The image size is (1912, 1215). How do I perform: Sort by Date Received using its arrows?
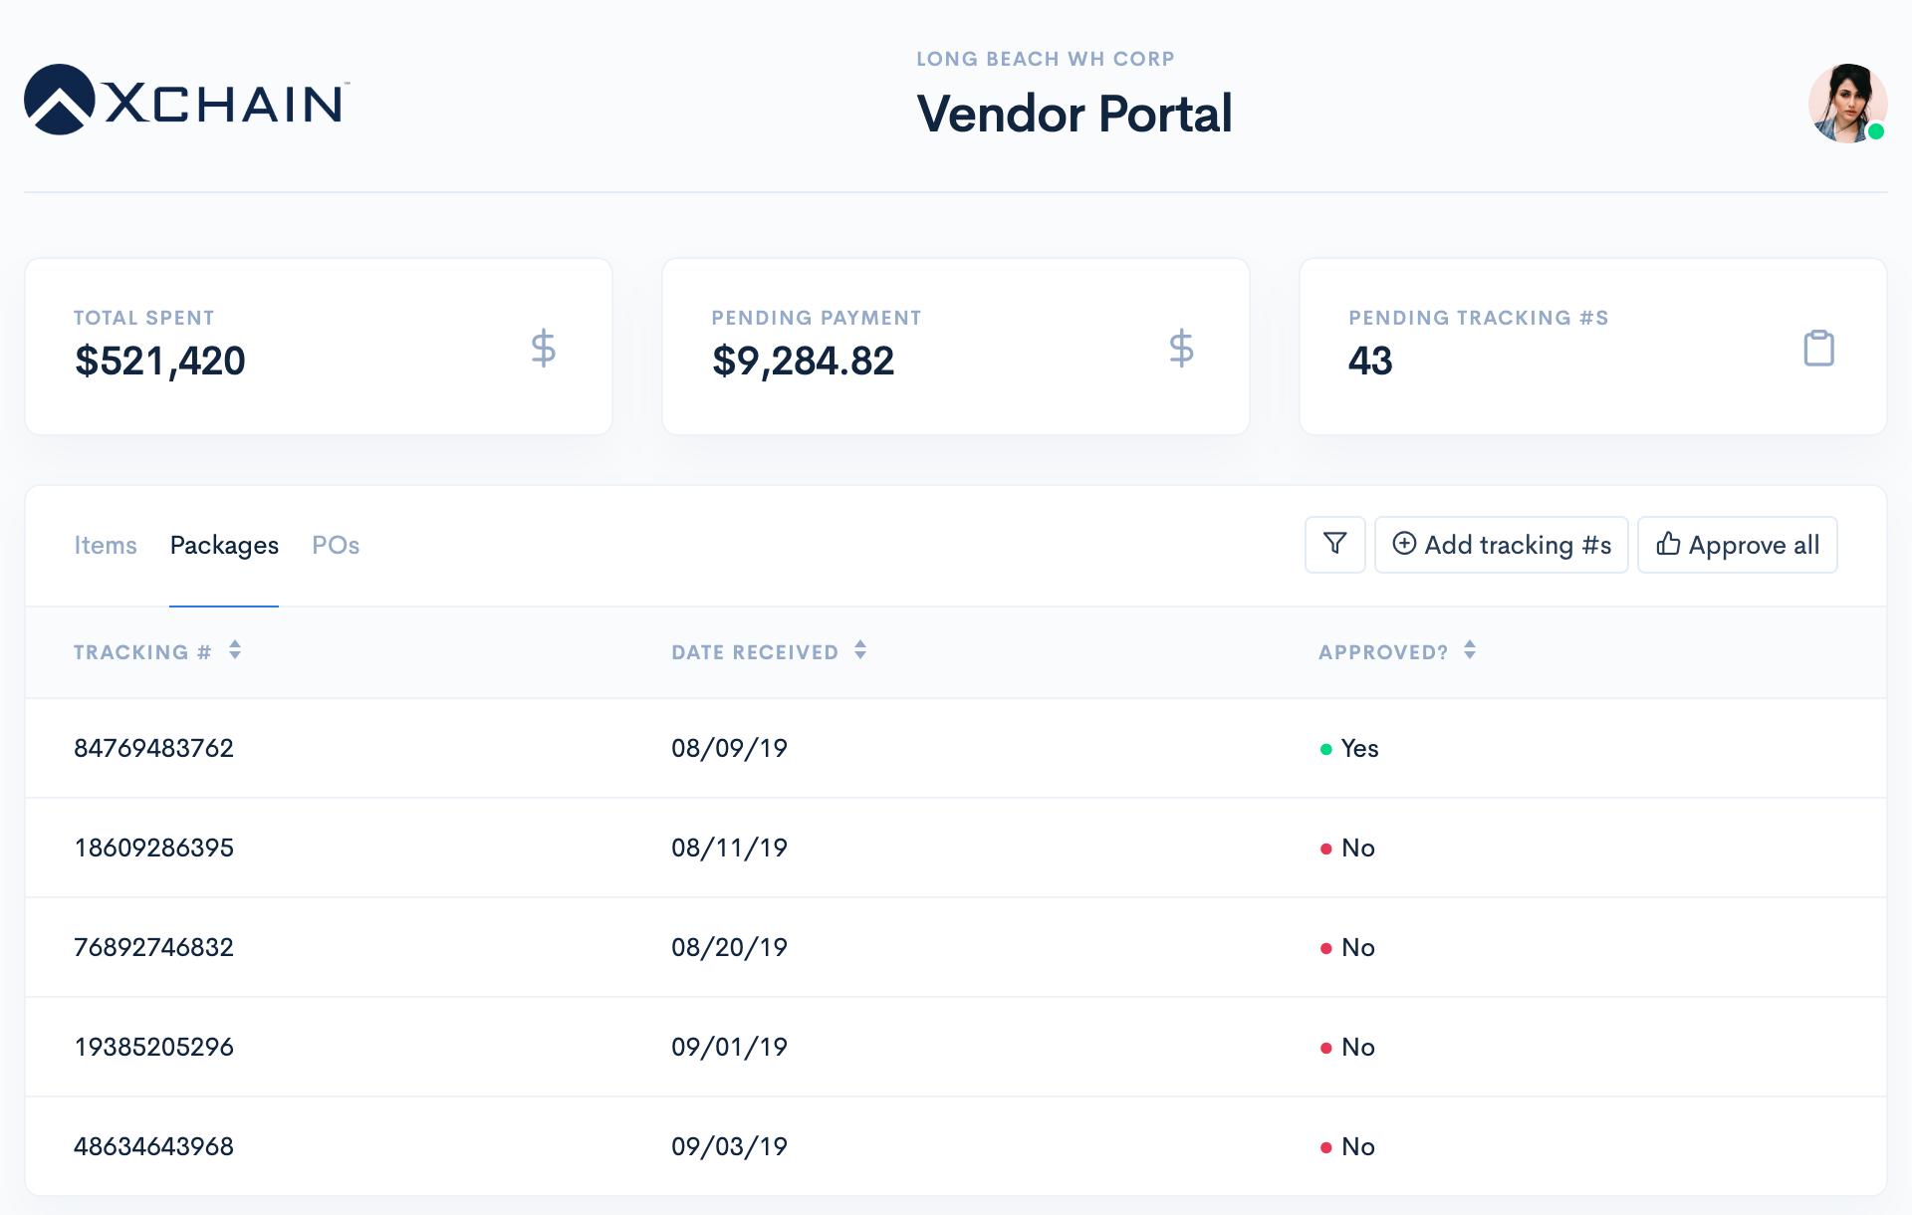click(x=859, y=650)
